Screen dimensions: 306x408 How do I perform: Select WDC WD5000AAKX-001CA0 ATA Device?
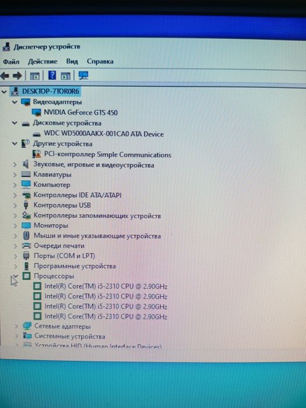pos(104,134)
